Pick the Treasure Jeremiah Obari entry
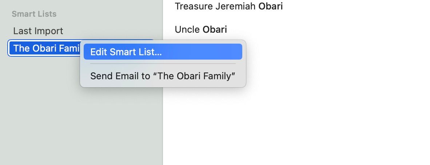430x165 pixels. coord(228,6)
